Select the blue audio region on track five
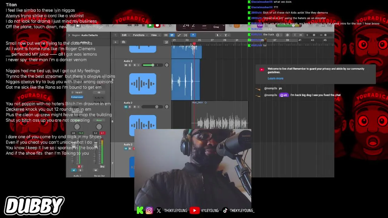 coord(186,79)
